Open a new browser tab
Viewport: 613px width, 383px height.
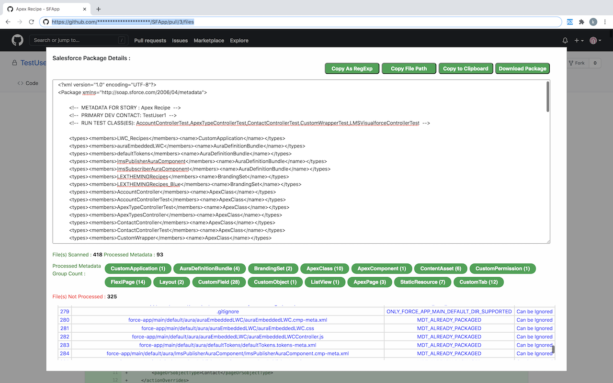pos(98,9)
